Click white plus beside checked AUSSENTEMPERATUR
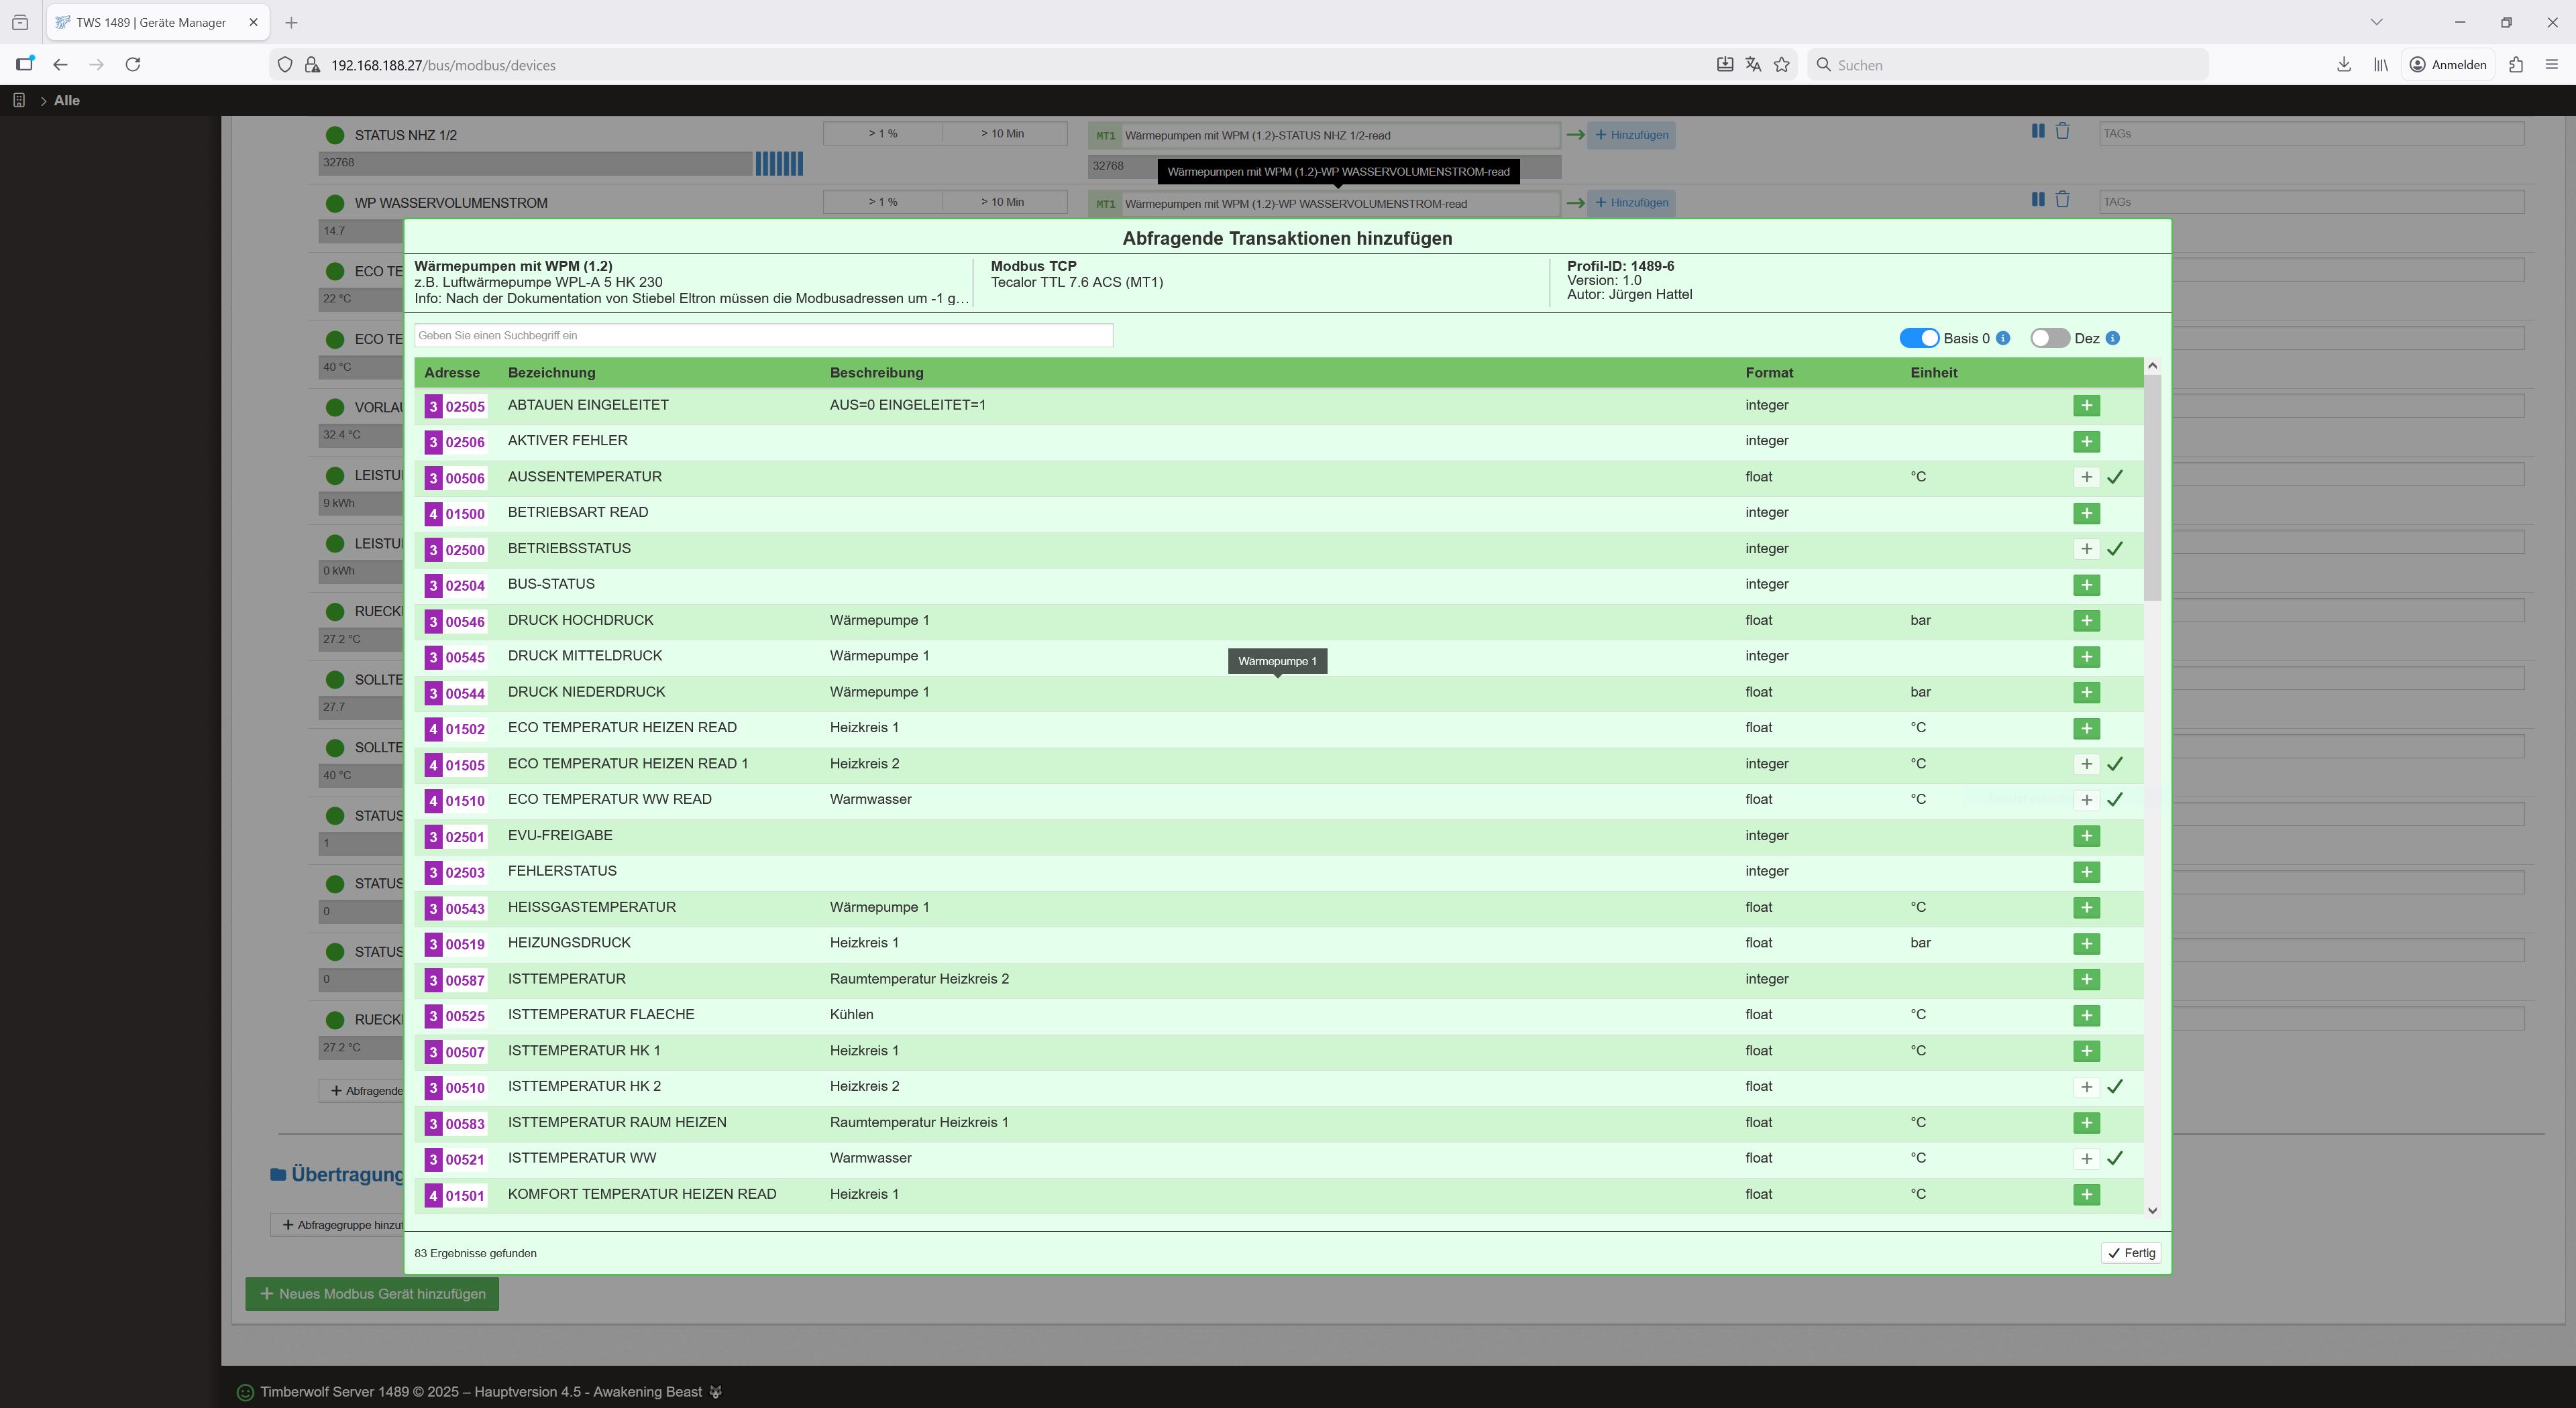The height and width of the screenshot is (1408, 2576). 2086,477
